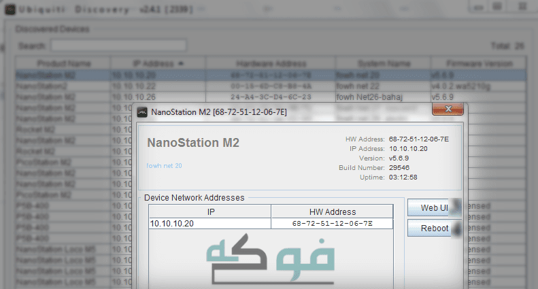Close the NanoStation M2 details dialog
This screenshot has height=289, width=538.
click(x=448, y=109)
